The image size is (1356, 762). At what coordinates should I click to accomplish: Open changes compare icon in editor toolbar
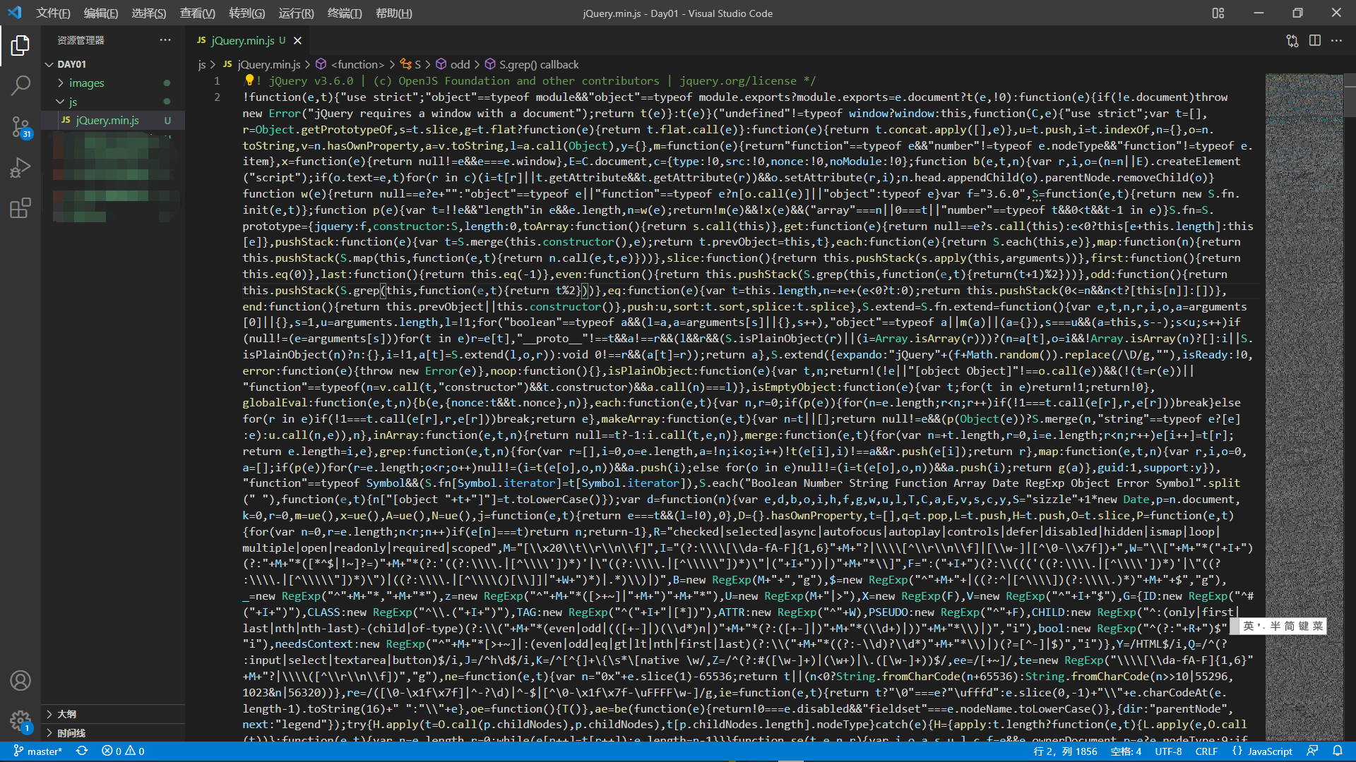coord(1292,41)
